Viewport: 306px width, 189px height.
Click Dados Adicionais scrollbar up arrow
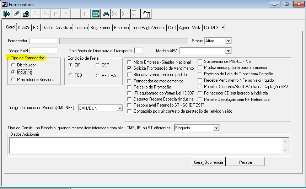(285, 141)
